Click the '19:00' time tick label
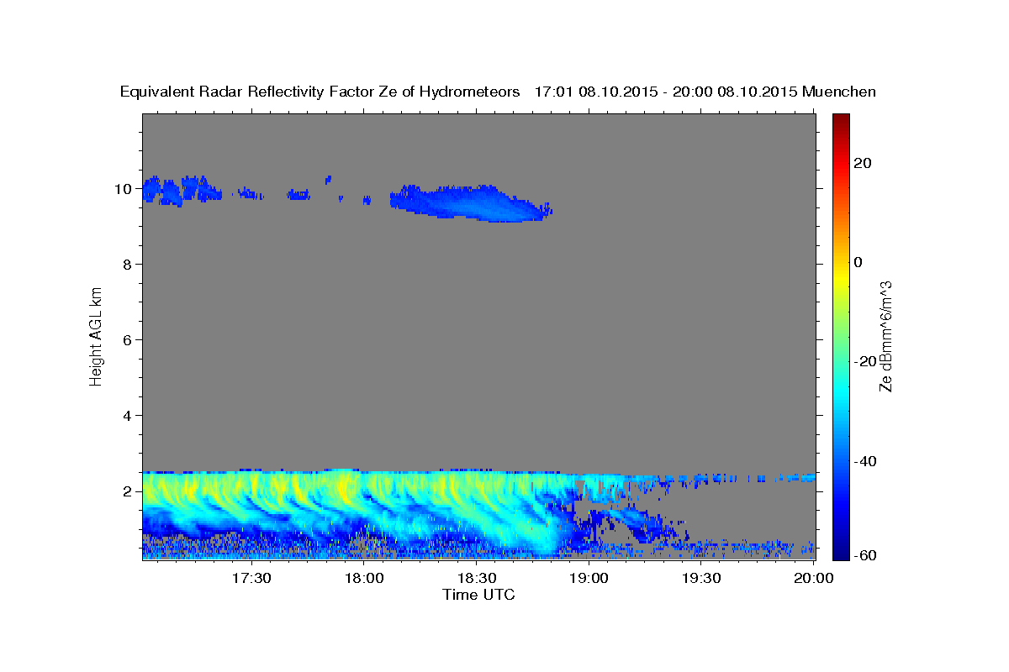The height and width of the screenshot is (672, 1009). (x=588, y=579)
